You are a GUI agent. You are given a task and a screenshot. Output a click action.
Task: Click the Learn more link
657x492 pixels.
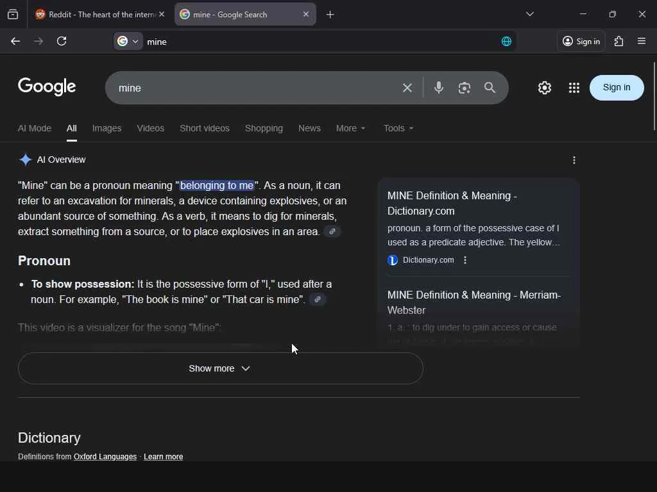(164, 456)
